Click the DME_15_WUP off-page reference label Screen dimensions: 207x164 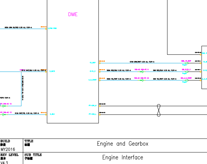pos(186,61)
